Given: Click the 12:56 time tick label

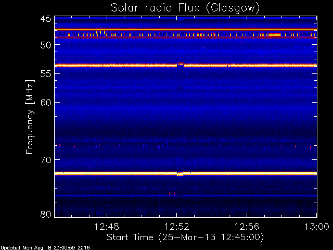Looking at the screenshot, I should point(247,227).
